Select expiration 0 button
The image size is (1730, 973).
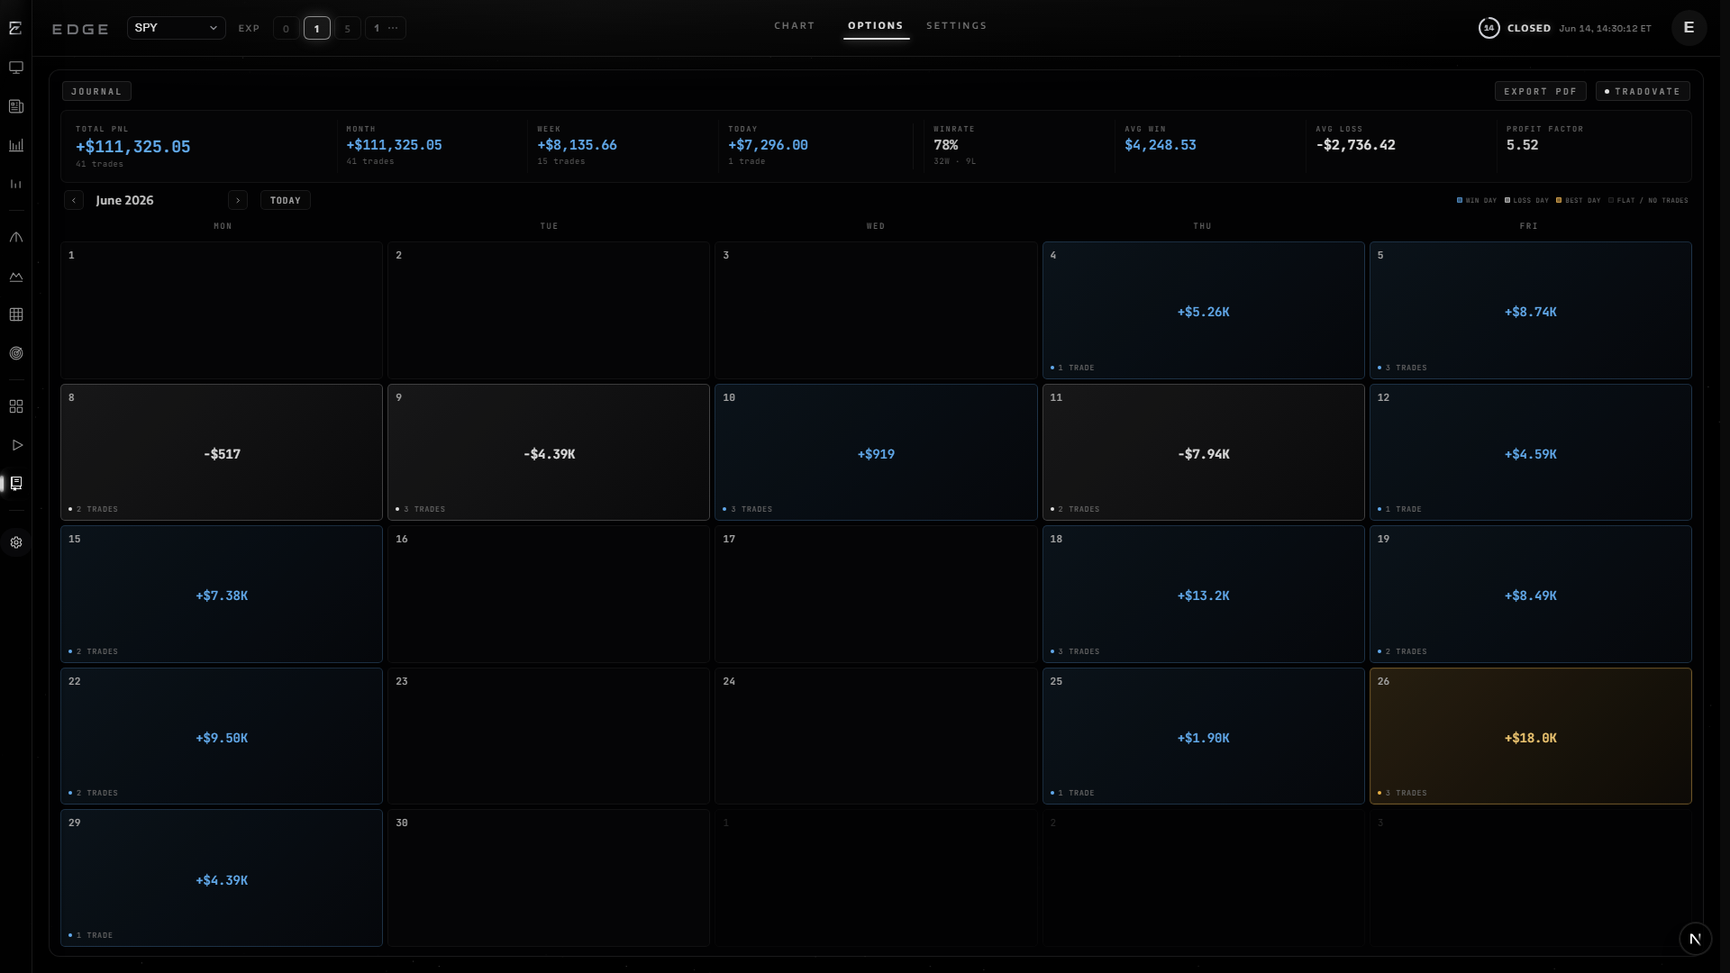coord(286,29)
